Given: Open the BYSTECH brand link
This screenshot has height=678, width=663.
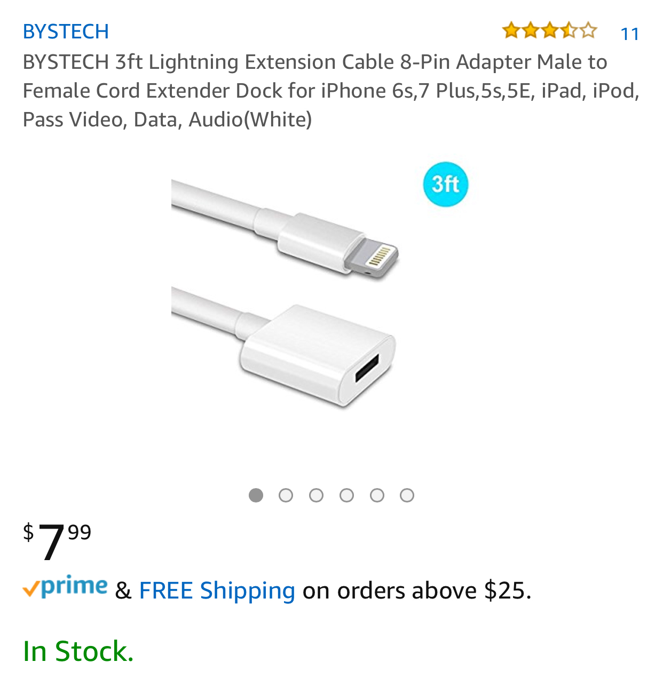Looking at the screenshot, I should click(66, 32).
